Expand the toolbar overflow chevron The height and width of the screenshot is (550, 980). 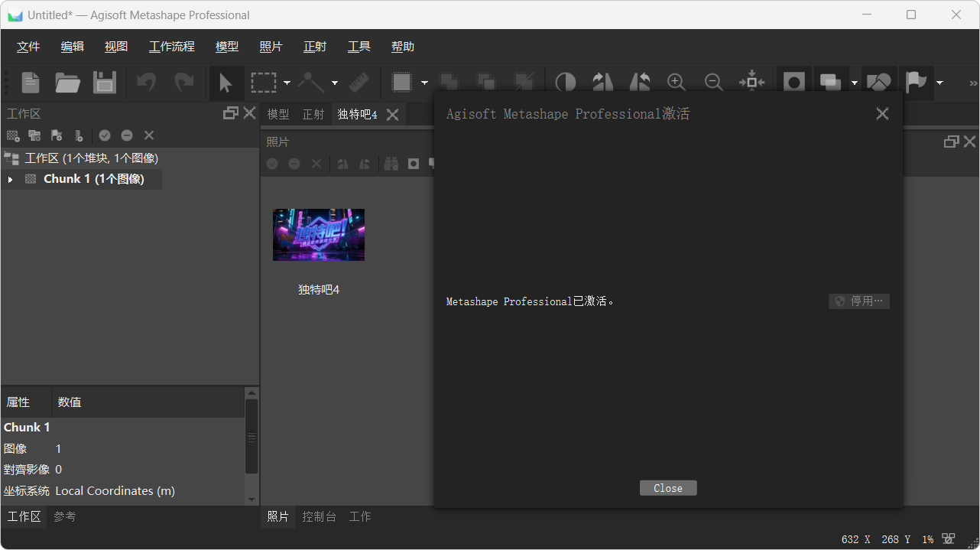coord(972,83)
